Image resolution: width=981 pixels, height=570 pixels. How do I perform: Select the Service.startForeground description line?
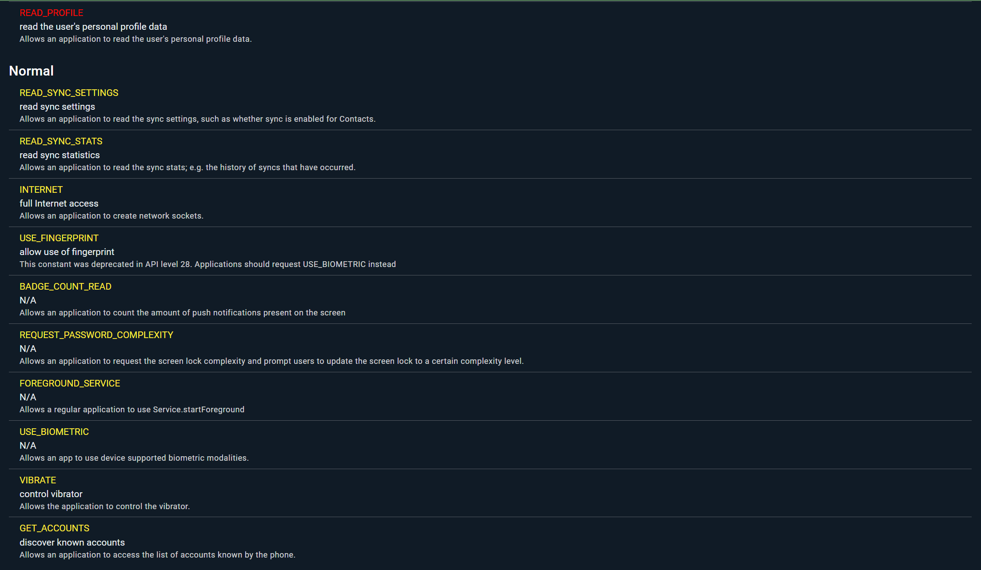pyautogui.click(x=132, y=410)
